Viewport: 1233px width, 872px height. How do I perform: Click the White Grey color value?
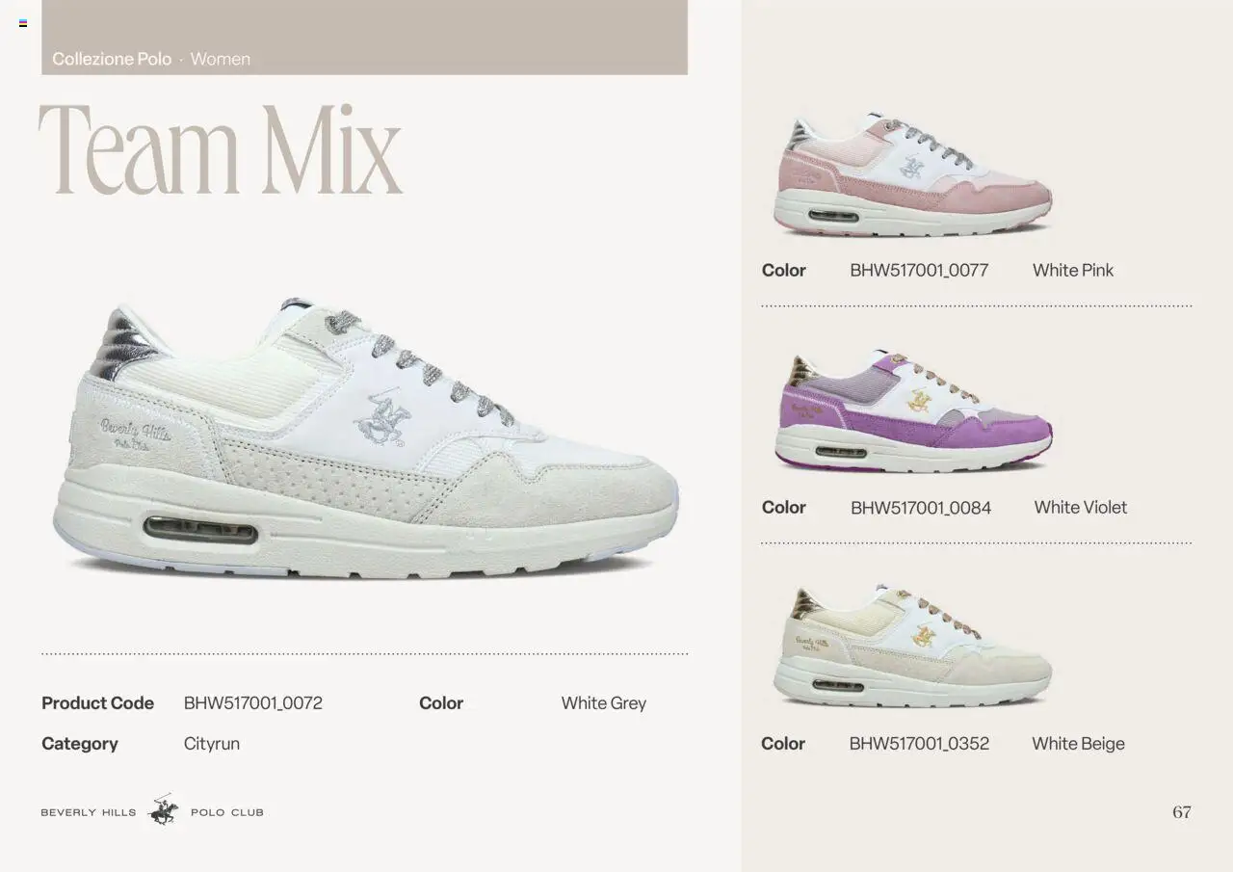point(604,703)
